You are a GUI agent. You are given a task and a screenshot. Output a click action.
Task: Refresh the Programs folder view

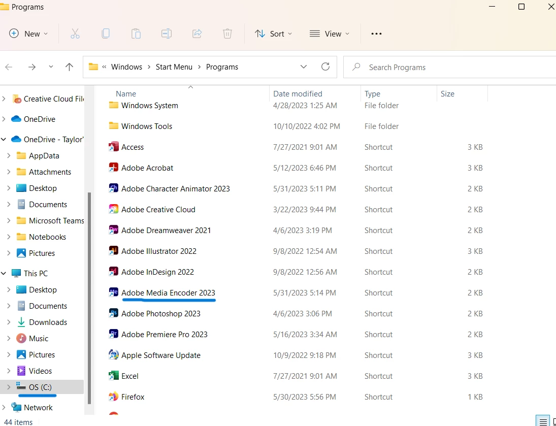coord(325,67)
